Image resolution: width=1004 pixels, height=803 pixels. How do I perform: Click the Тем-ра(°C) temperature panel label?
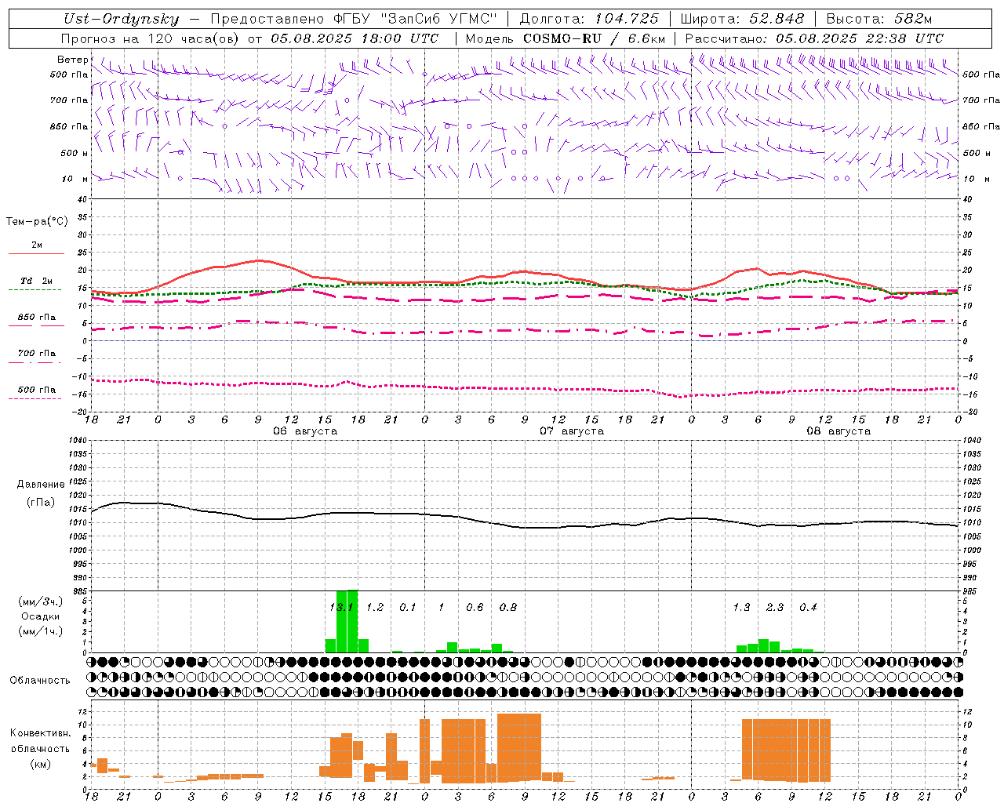tap(37, 222)
